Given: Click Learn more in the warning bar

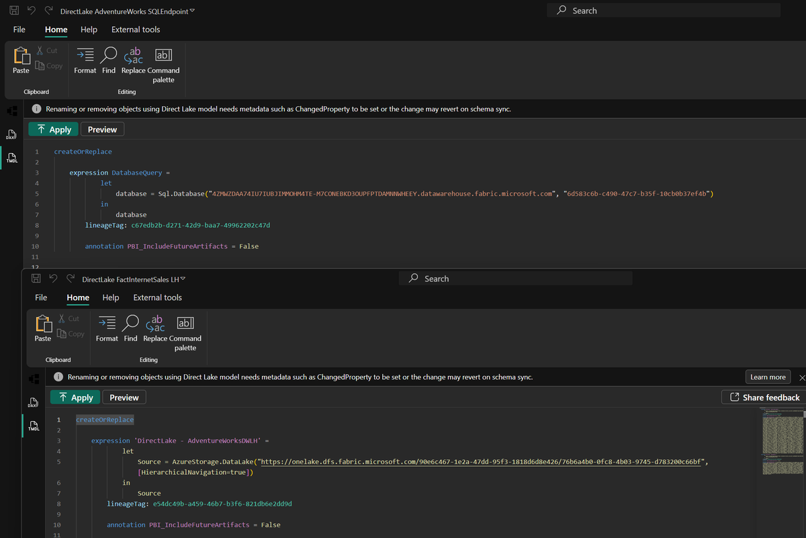Looking at the screenshot, I should [768, 377].
